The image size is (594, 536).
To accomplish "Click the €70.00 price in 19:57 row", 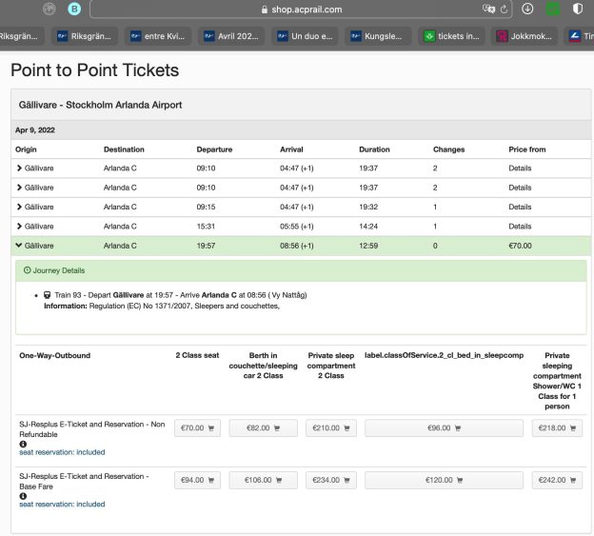I will pyautogui.click(x=520, y=246).
